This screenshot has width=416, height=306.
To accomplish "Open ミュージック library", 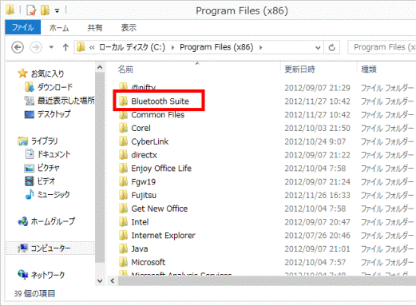I will coord(53,195).
